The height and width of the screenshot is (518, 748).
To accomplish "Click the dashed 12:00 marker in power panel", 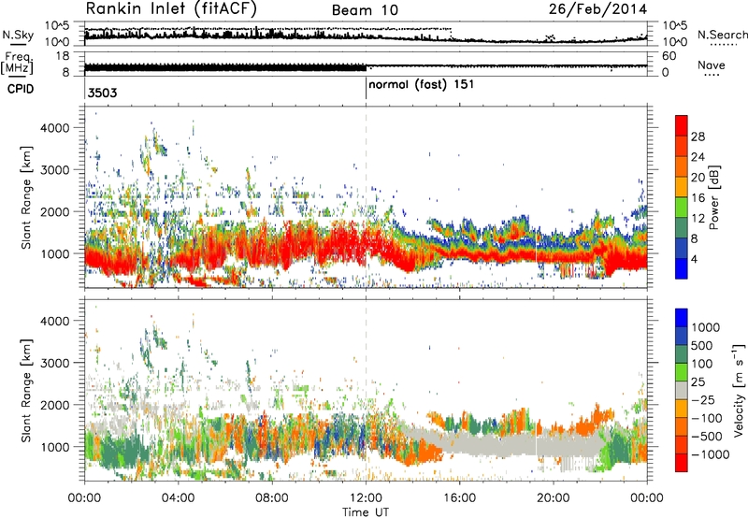I will [366, 197].
